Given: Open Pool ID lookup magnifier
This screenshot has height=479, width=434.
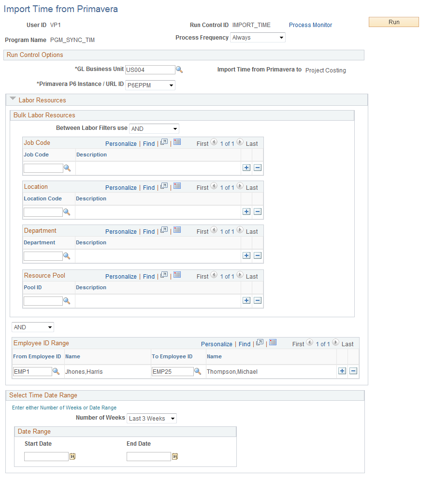Looking at the screenshot, I should pyautogui.click(x=67, y=301).
